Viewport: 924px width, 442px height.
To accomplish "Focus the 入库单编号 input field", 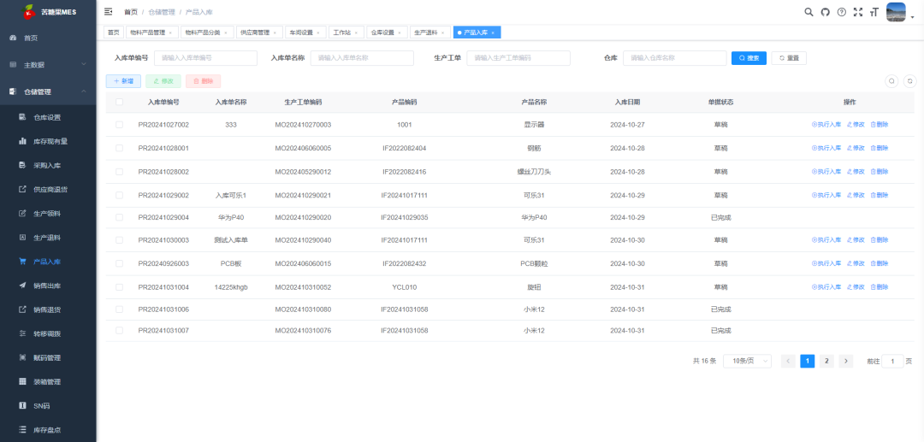I will [x=205, y=58].
